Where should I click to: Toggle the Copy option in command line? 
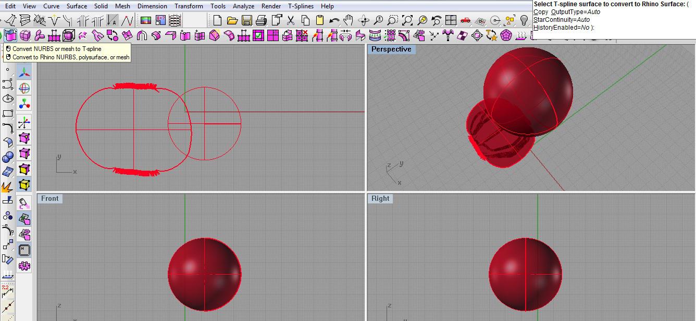(541, 12)
